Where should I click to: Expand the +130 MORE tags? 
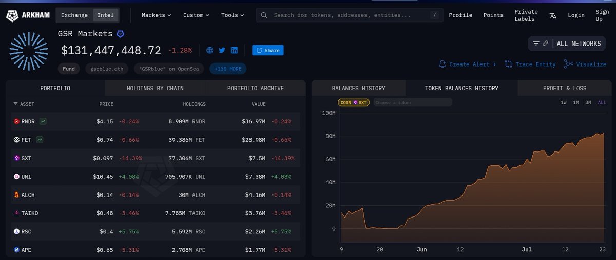tap(228, 69)
